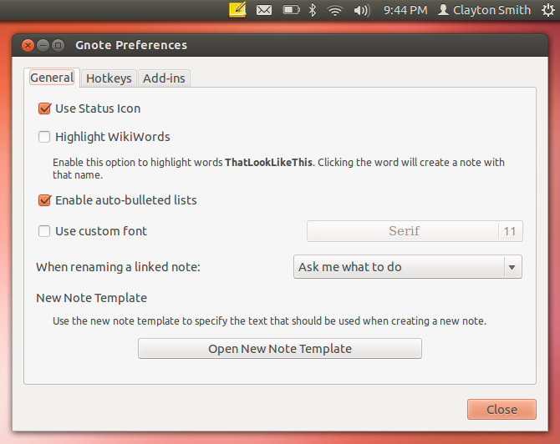Open the Wi-Fi network indicator
Viewport: 560px width, 444px height.
coord(336,10)
